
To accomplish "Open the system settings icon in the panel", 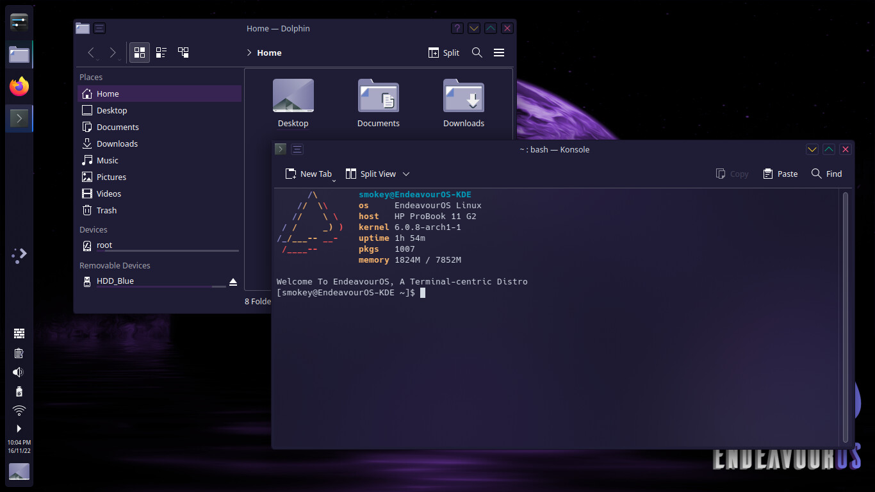I will coord(19,22).
